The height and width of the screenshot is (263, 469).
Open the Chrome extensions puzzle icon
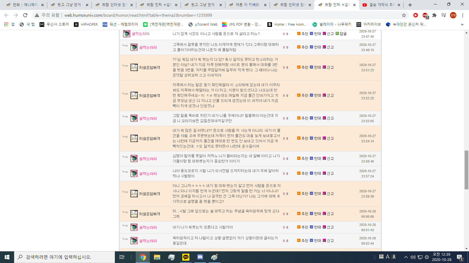434,15
